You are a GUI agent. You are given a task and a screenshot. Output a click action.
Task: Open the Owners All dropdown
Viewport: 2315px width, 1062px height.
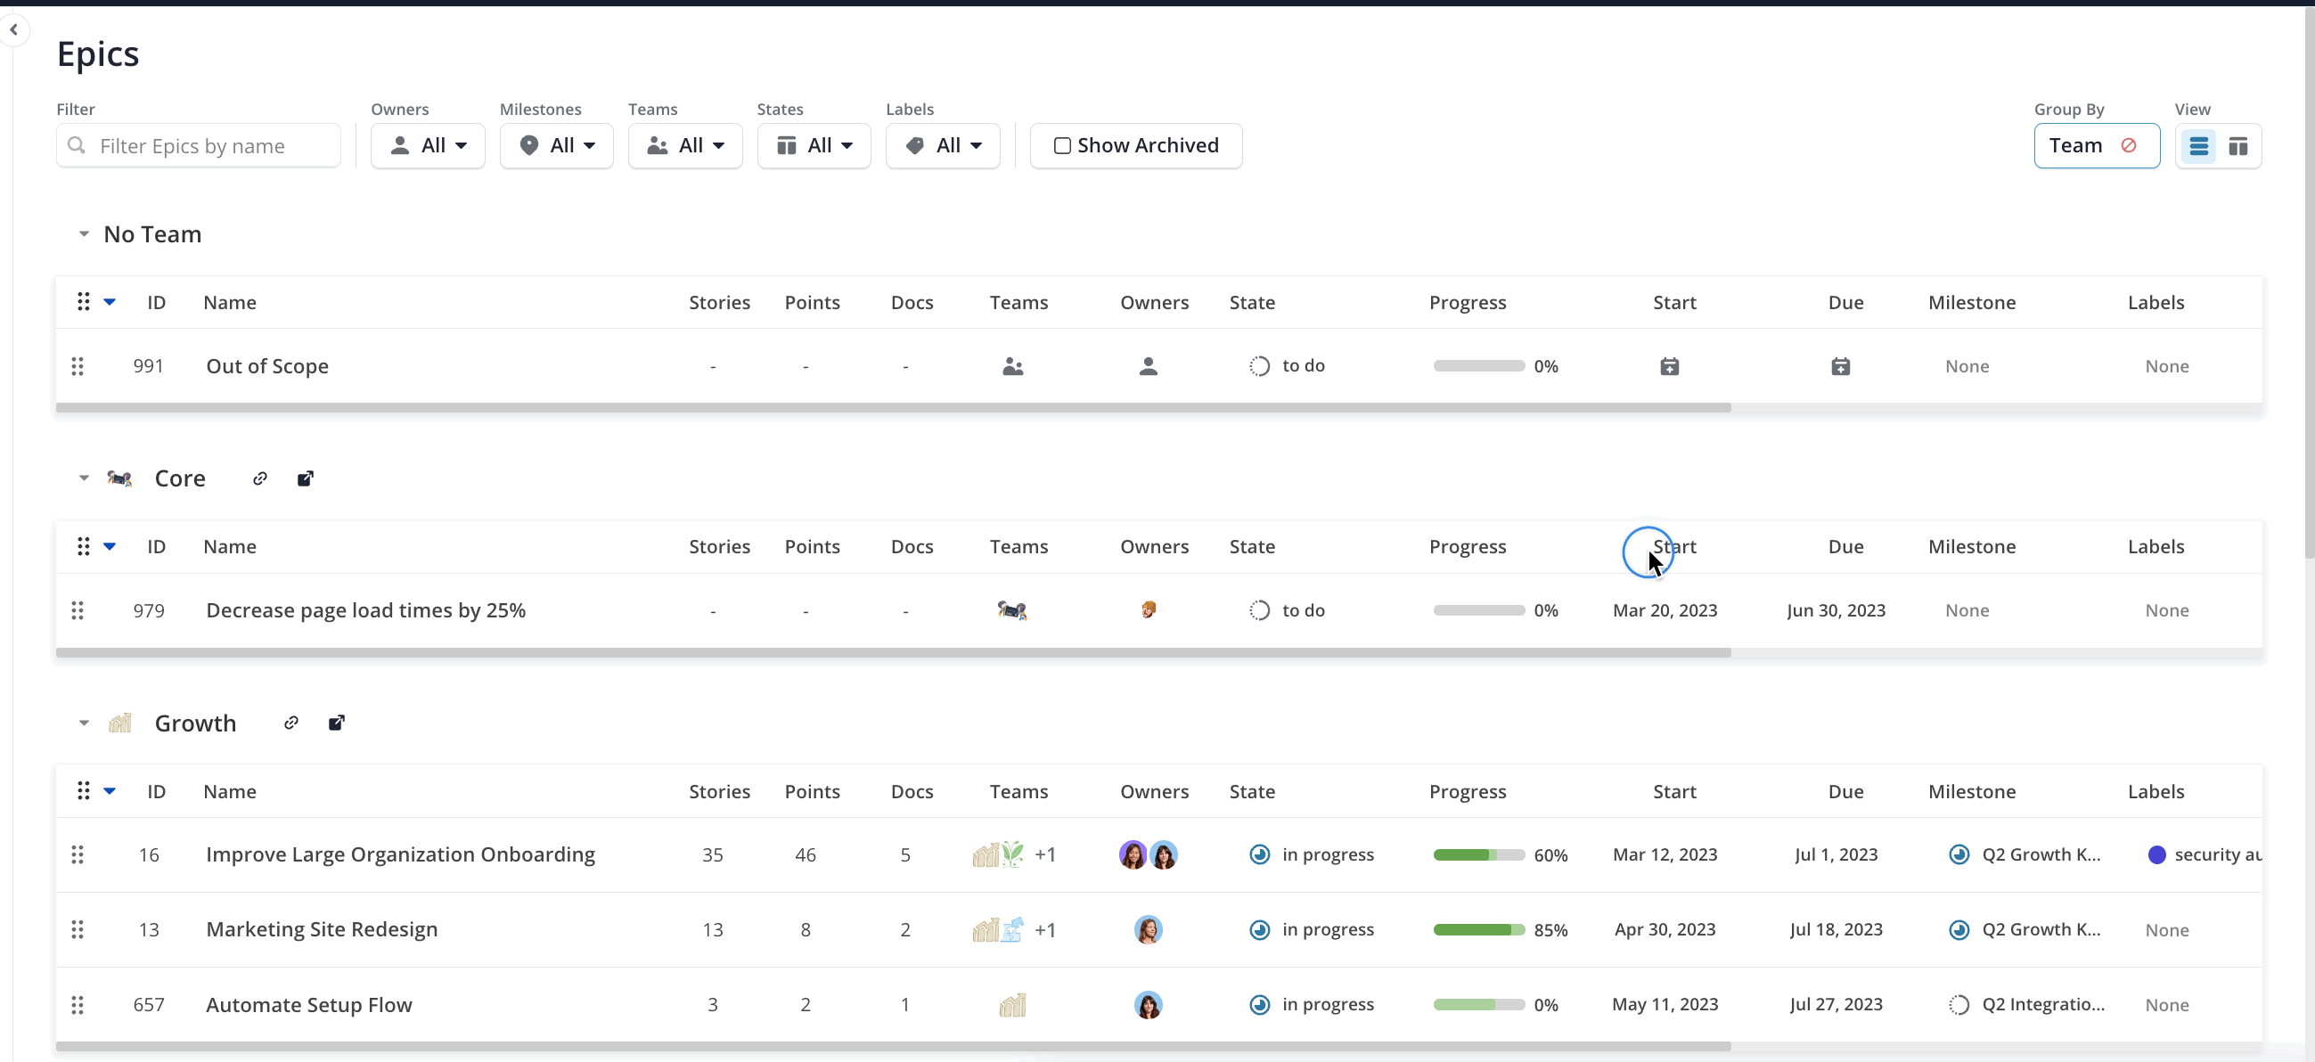click(x=428, y=145)
